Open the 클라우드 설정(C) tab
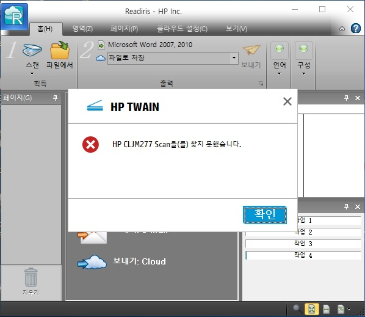The height and width of the screenshot is (317, 365). [x=182, y=29]
